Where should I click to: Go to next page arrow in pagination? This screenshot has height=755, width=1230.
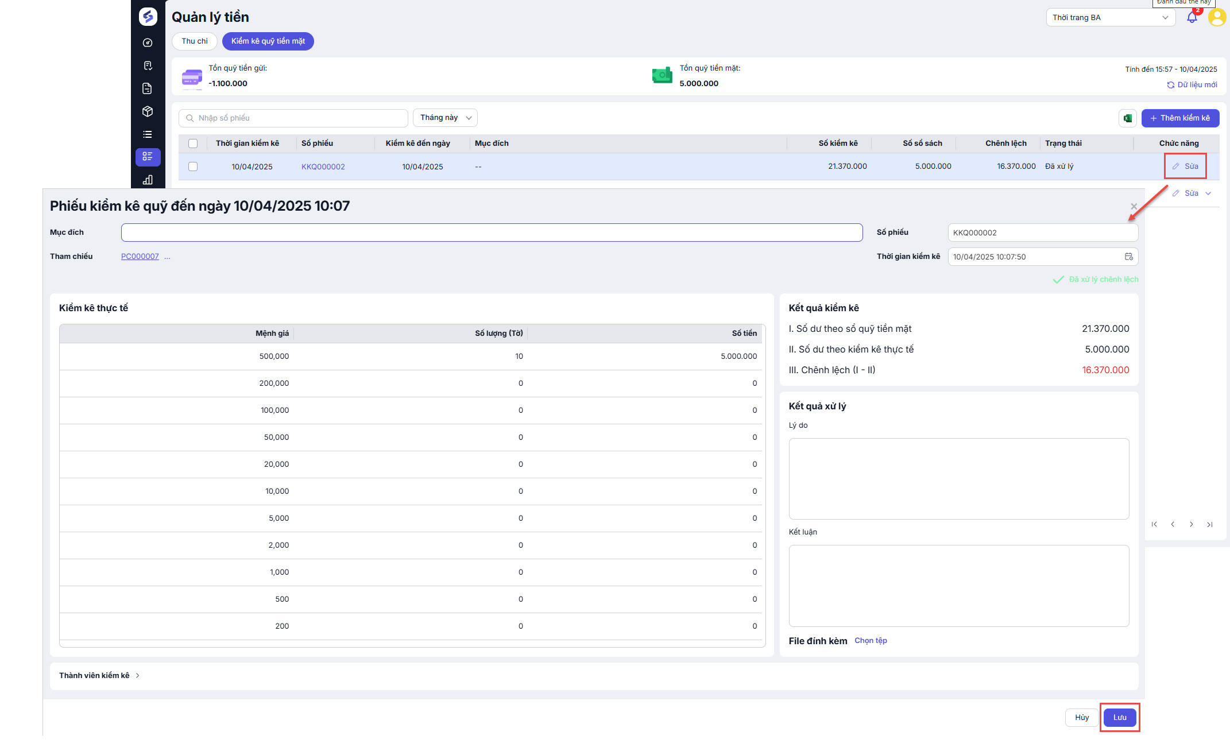click(1192, 524)
